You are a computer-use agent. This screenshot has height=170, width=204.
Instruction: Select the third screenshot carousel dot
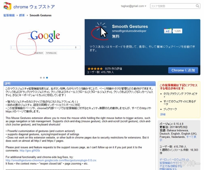tap(47, 78)
